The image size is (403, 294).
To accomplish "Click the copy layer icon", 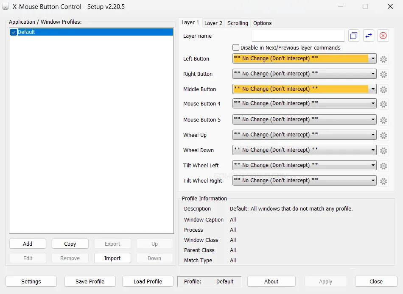I will tap(354, 36).
